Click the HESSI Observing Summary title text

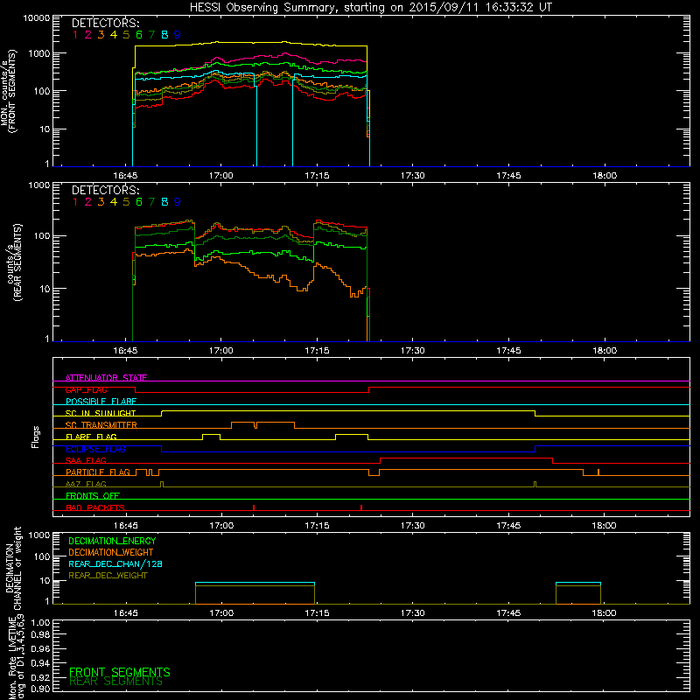coord(371,8)
